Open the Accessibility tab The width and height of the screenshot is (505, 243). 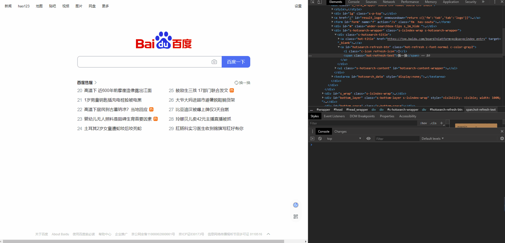[x=408, y=116]
